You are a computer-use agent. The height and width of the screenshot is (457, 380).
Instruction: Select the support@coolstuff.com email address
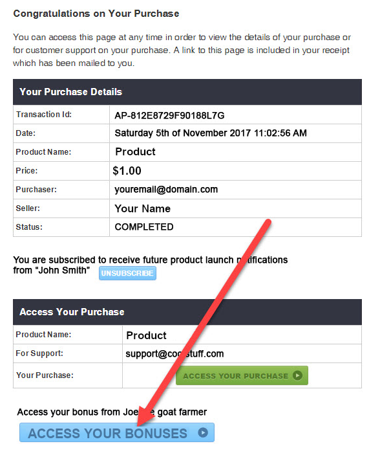[x=174, y=353]
